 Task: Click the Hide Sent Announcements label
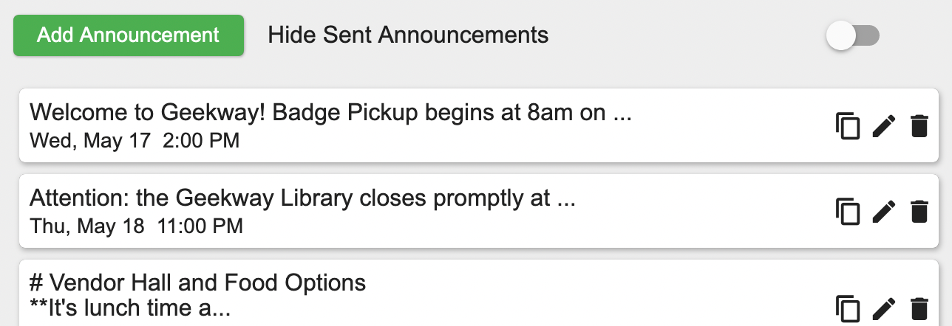click(408, 35)
